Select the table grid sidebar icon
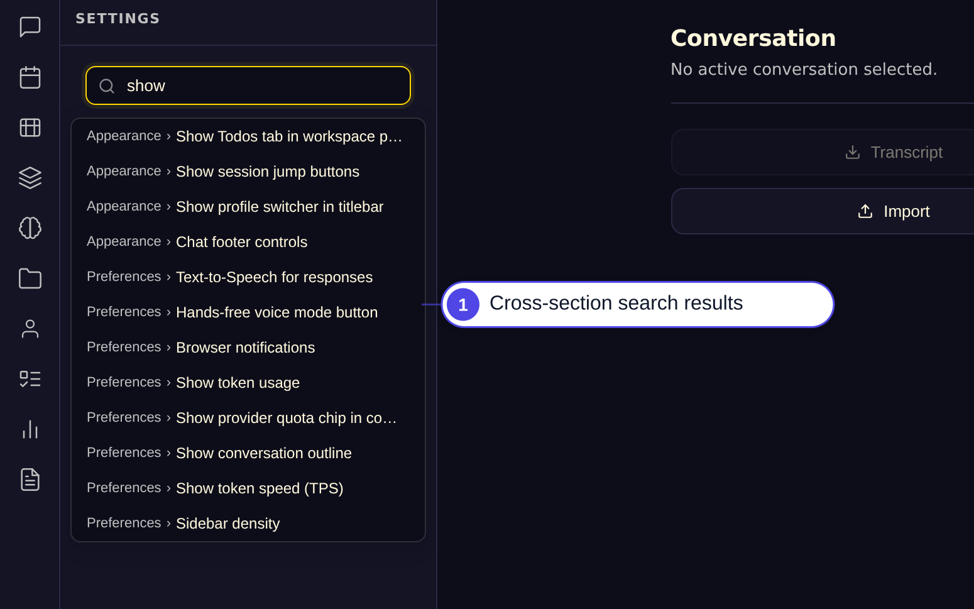The image size is (974, 609). 30,128
